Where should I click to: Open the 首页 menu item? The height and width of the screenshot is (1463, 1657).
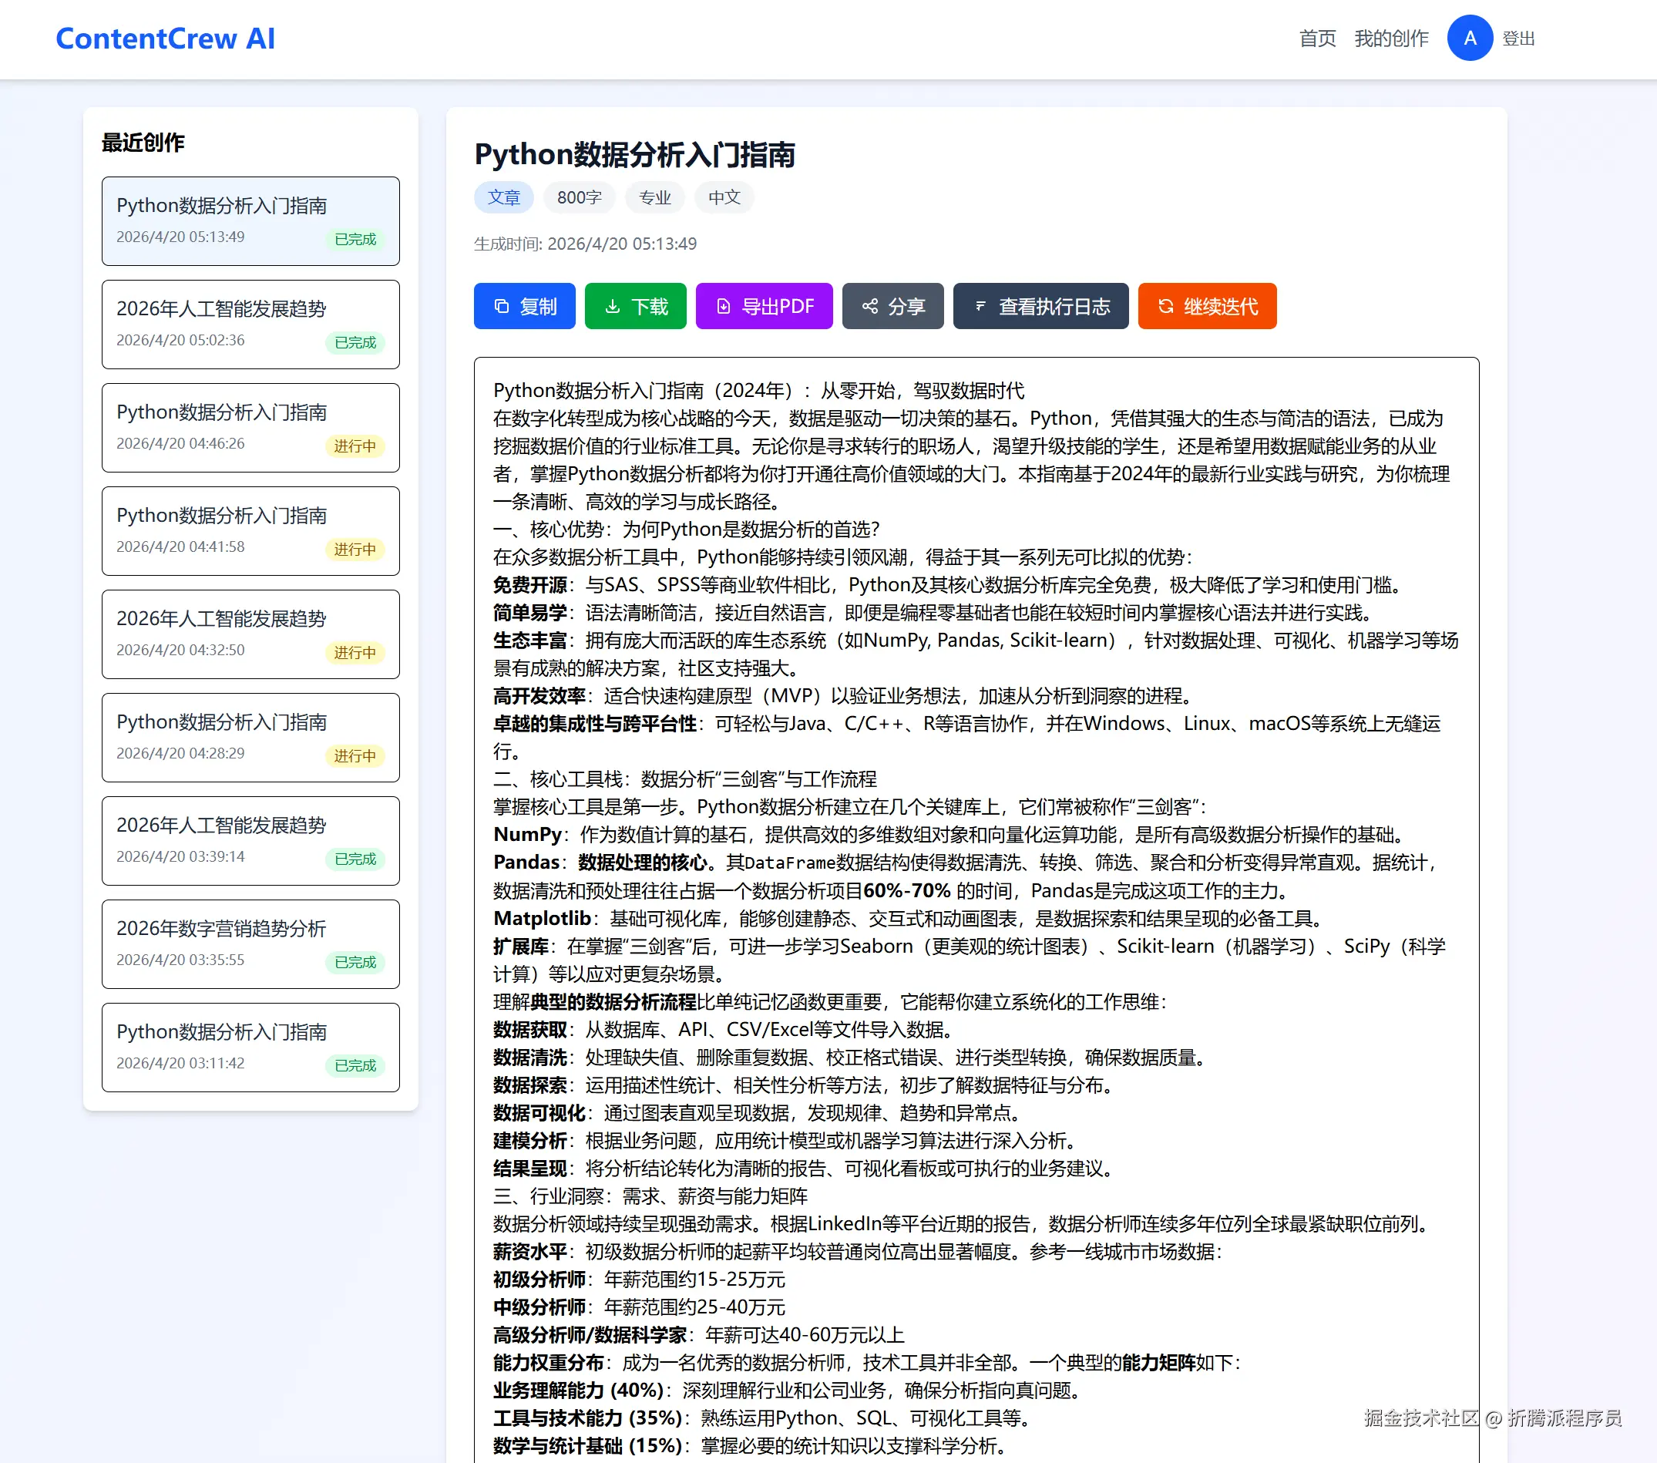(x=1317, y=37)
